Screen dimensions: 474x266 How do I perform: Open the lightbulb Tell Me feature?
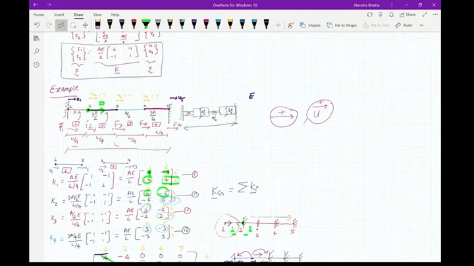381,14
